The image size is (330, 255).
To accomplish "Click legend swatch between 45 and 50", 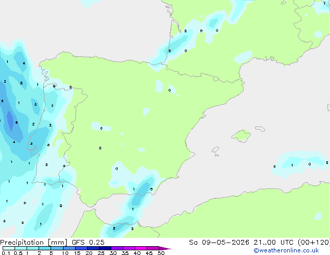I will tap(153, 248).
